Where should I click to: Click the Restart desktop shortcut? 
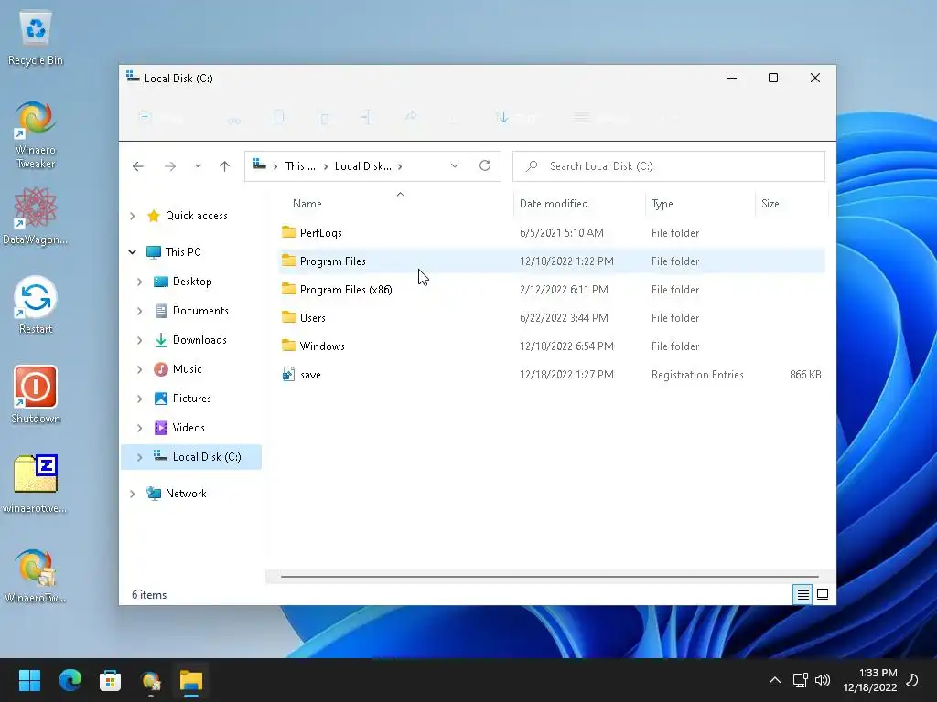[x=36, y=305]
